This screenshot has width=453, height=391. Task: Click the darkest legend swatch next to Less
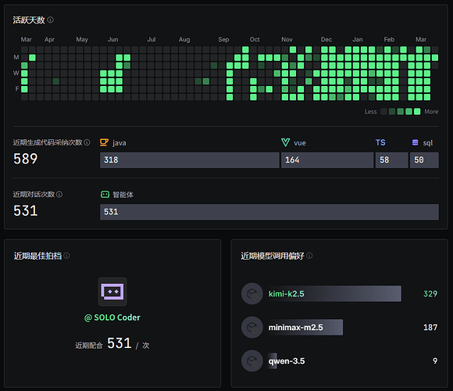tap(383, 112)
